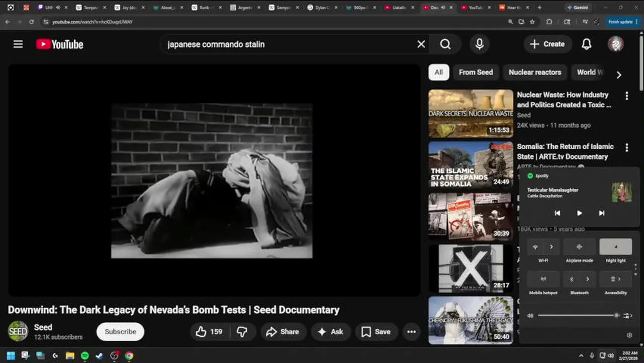The image size is (644, 363).
Task: Play the Spotify track Testicular Manslaughter
Action: tap(579, 213)
